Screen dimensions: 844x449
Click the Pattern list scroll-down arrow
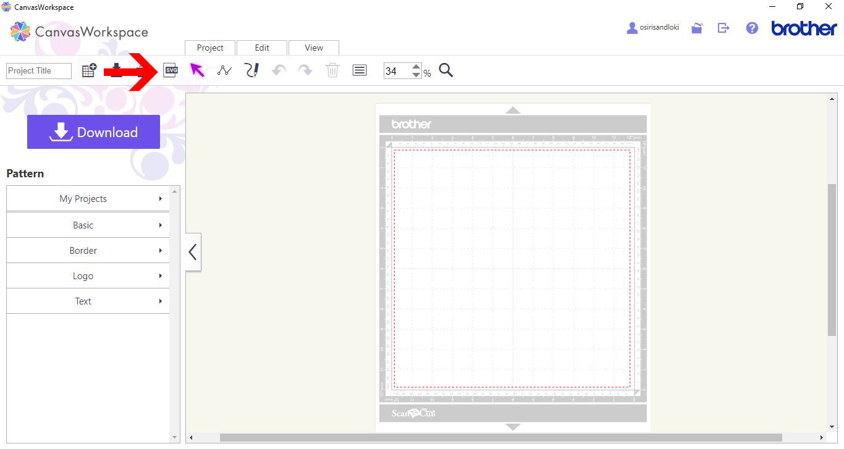pyautogui.click(x=175, y=437)
